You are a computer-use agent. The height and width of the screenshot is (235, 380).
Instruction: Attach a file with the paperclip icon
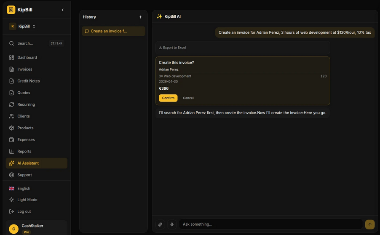coord(160,224)
